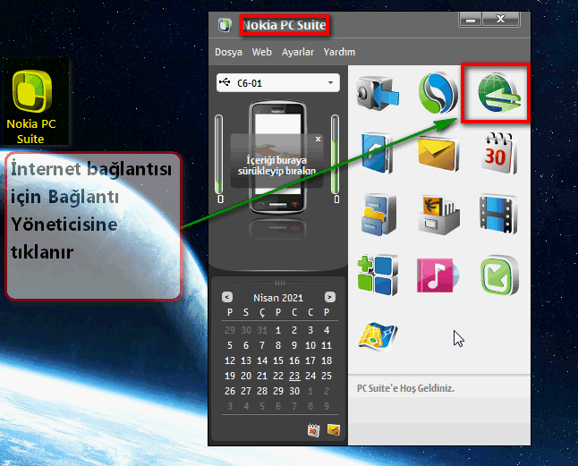
Task: Click the Nokia C6-01 phone image
Action: point(278,157)
